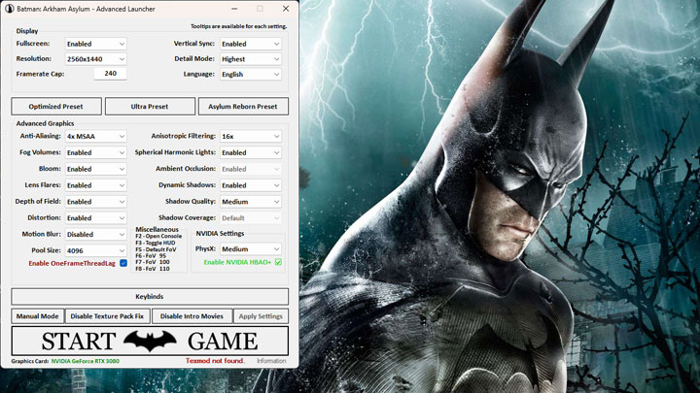Apply the Optimized Preset
Viewport: 700px width, 393px height.
tap(56, 107)
